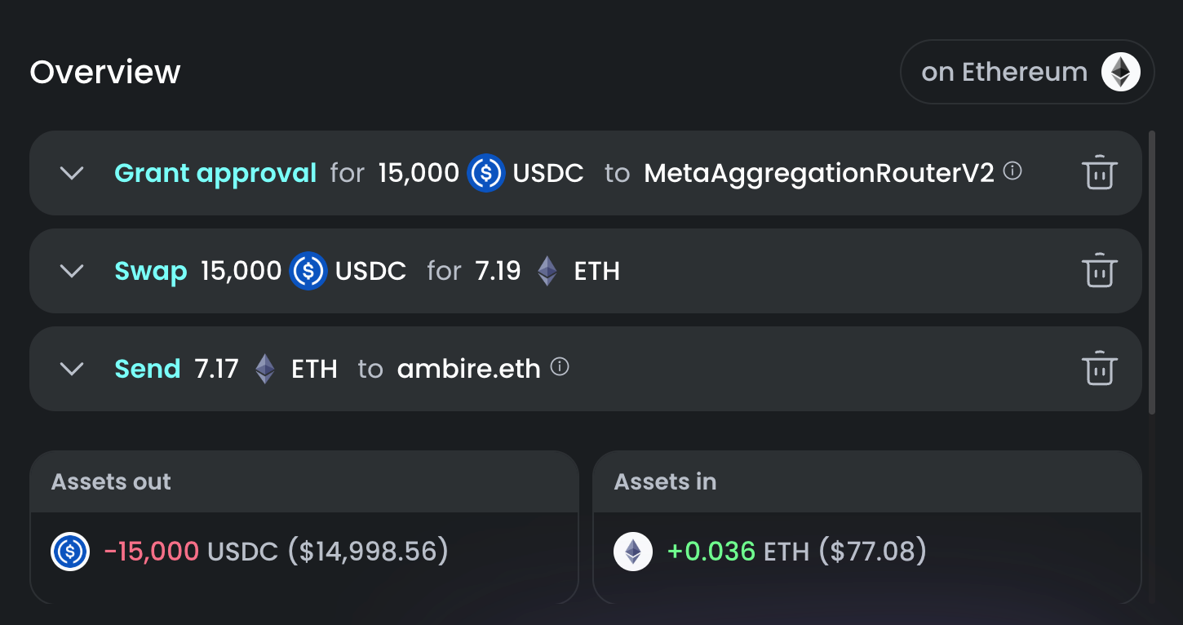The height and width of the screenshot is (625, 1183).
Task: Select the Assets out header
Action: (112, 481)
